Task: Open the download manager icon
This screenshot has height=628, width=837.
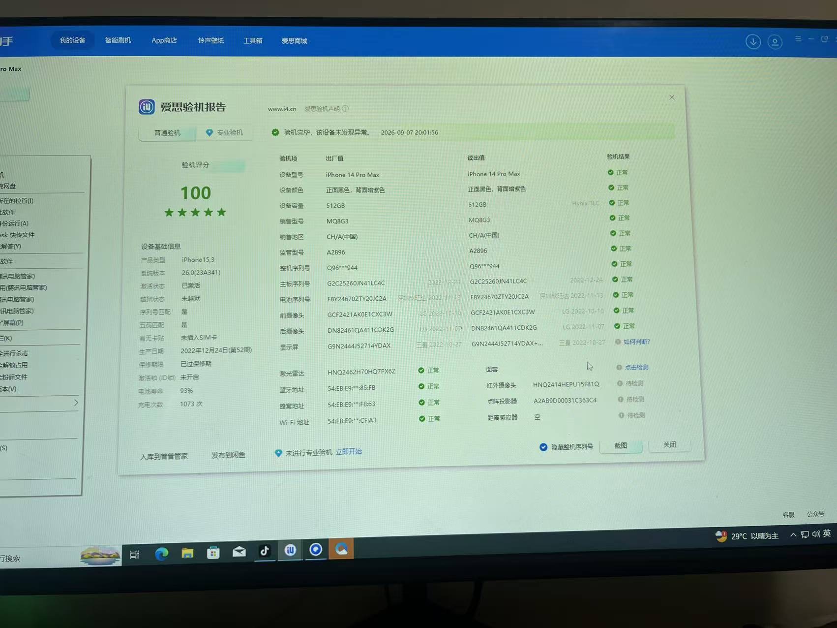Action: (x=753, y=42)
